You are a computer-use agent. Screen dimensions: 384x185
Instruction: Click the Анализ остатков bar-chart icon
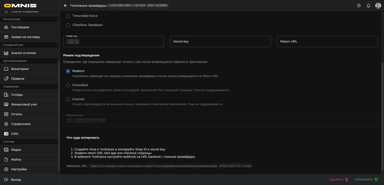6,53
